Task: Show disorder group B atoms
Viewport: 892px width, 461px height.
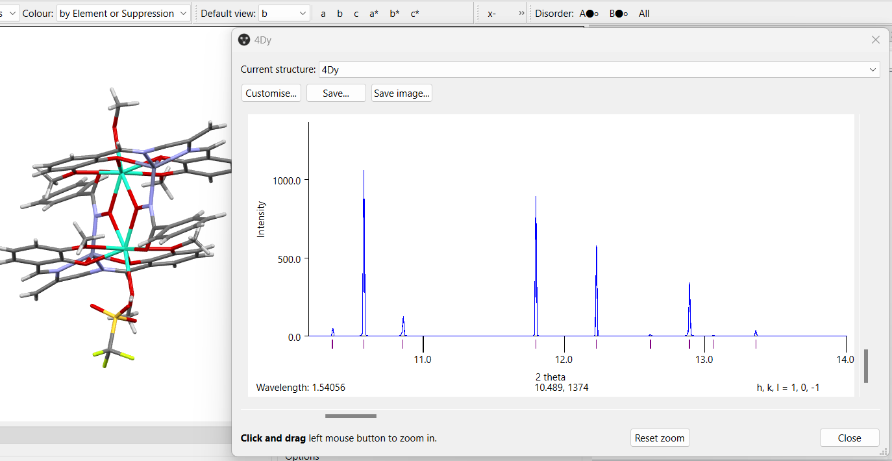Action: tap(619, 13)
